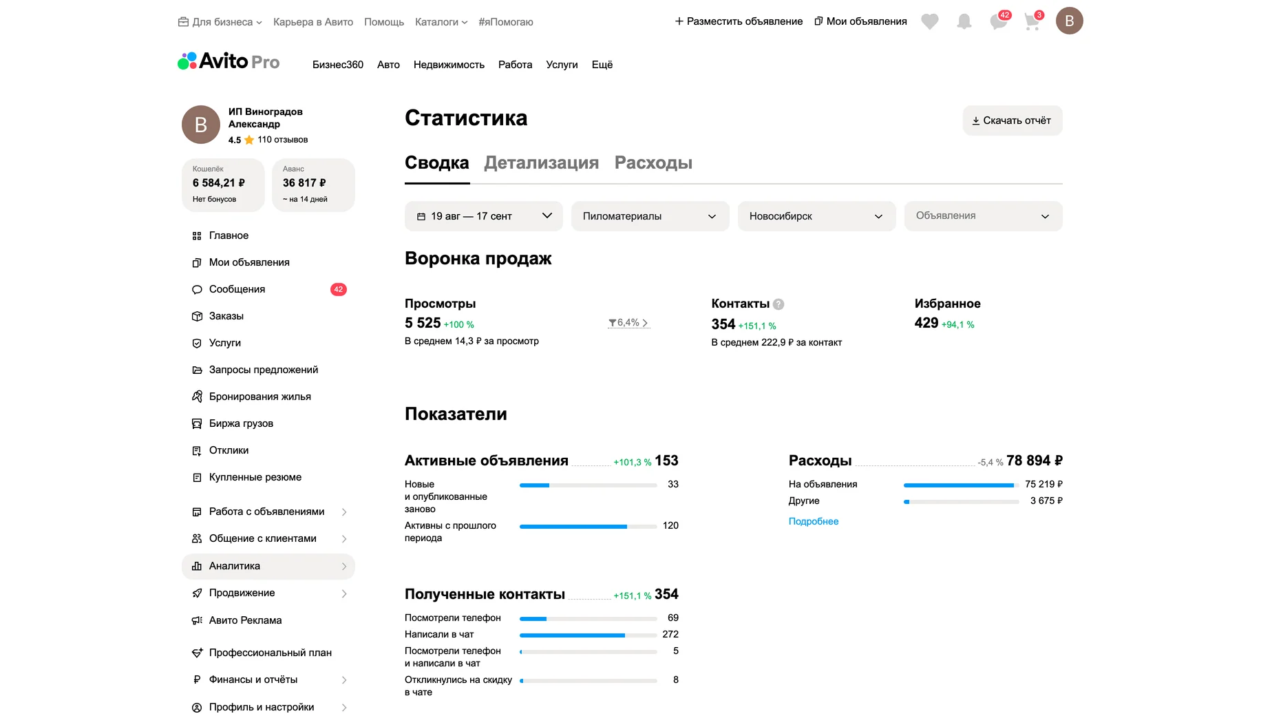
Task: Open Недвижимость in main navigation
Action: point(449,65)
